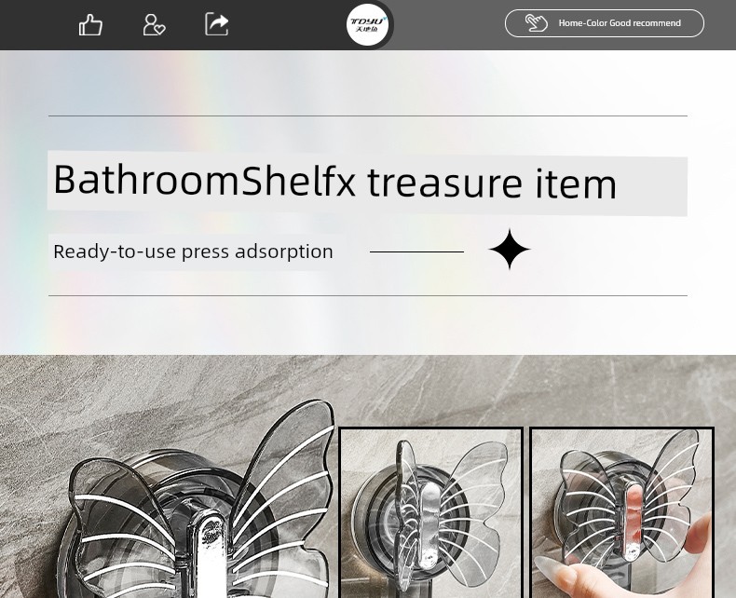The width and height of the screenshot is (736, 598).
Task: Click the horizontal line beside the star
Action: [x=416, y=252]
